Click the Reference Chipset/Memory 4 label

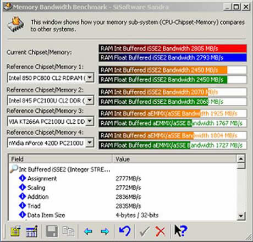click(x=45, y=133)
